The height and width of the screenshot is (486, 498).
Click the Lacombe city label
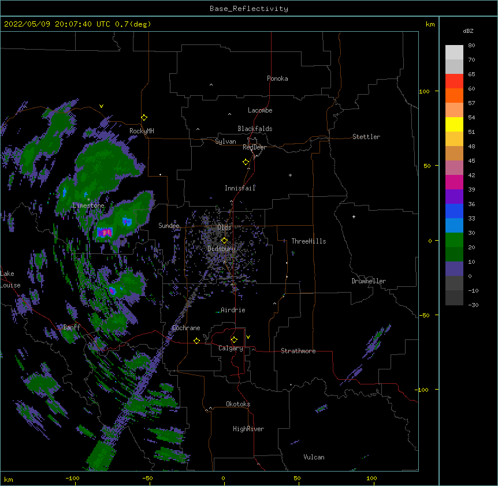click(260, 110)
